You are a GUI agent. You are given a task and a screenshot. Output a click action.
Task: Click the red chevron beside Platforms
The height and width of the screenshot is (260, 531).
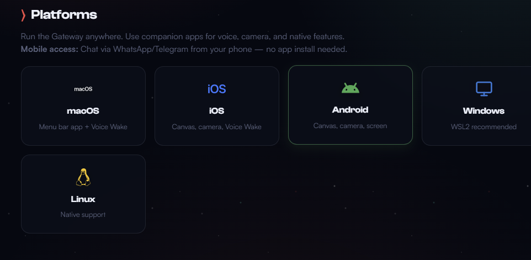pyautogui.click(x=23, y=15)
